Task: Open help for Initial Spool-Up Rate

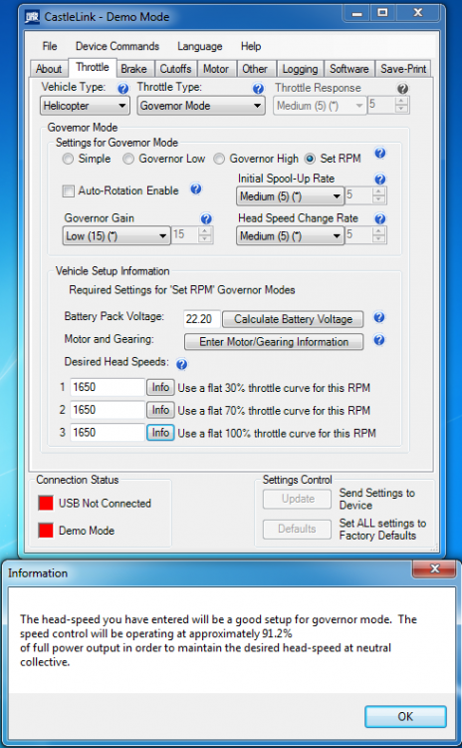Action: [x=380, y=180]
